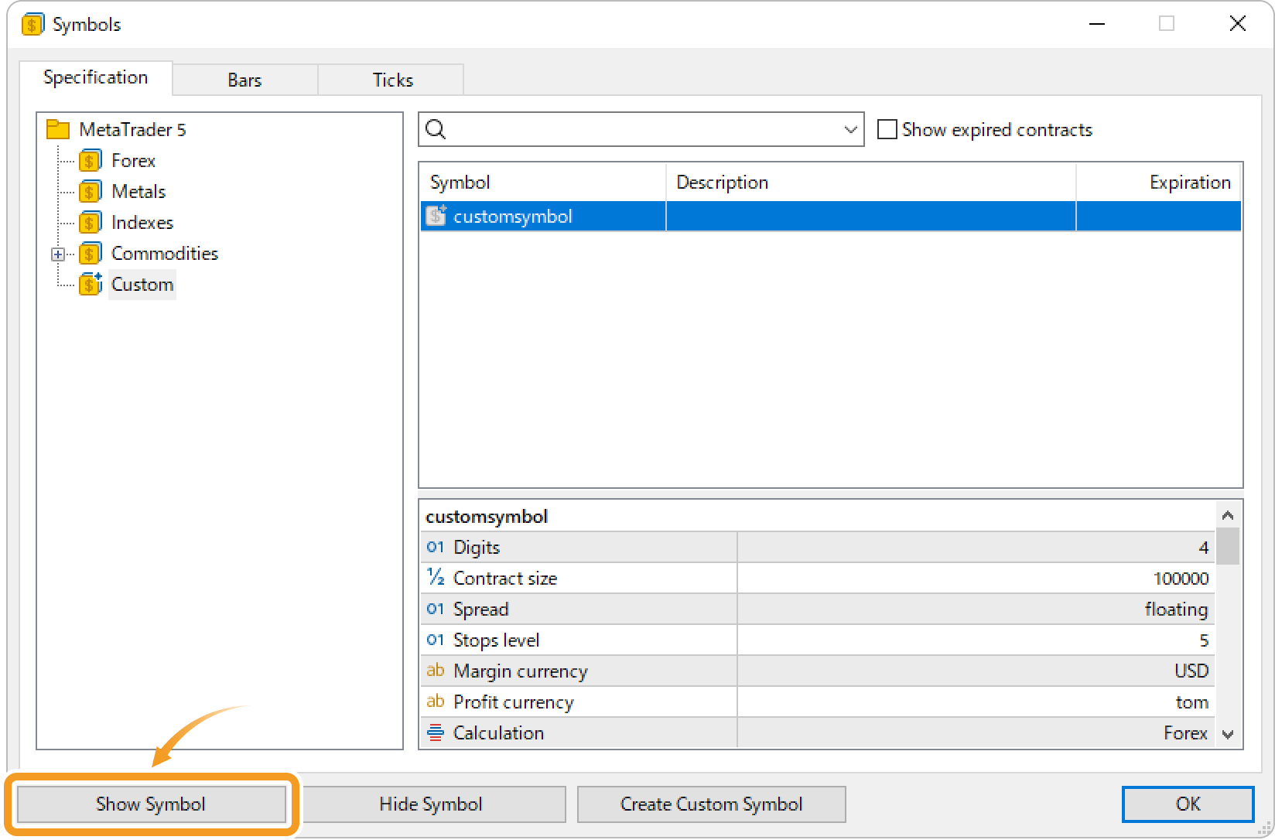Click the Spread property icon
Screen dimensions: 1275x840
pyautogui.click(x=436, y=610)
